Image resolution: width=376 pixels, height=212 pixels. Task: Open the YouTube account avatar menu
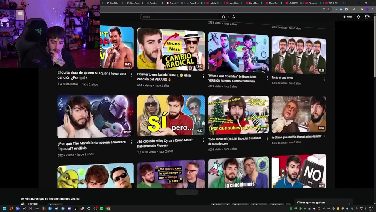point(367,17)
